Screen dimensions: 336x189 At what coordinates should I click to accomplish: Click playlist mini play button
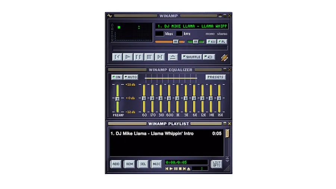[171, 169]
